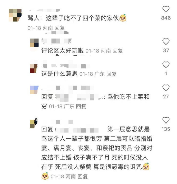Open blurred username of top commenter
177x184 pixels.
pos(44,10)
